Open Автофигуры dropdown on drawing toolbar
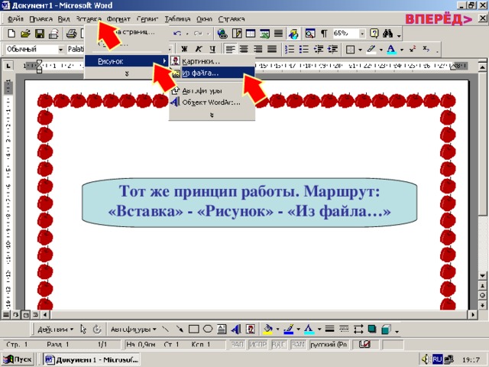Image resolution: width=489 pixels, height=367 pixels. [134, 330]
